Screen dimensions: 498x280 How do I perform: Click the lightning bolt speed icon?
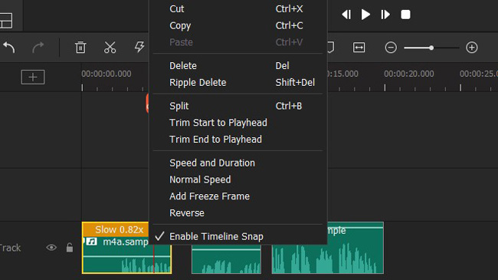(139, 47)
